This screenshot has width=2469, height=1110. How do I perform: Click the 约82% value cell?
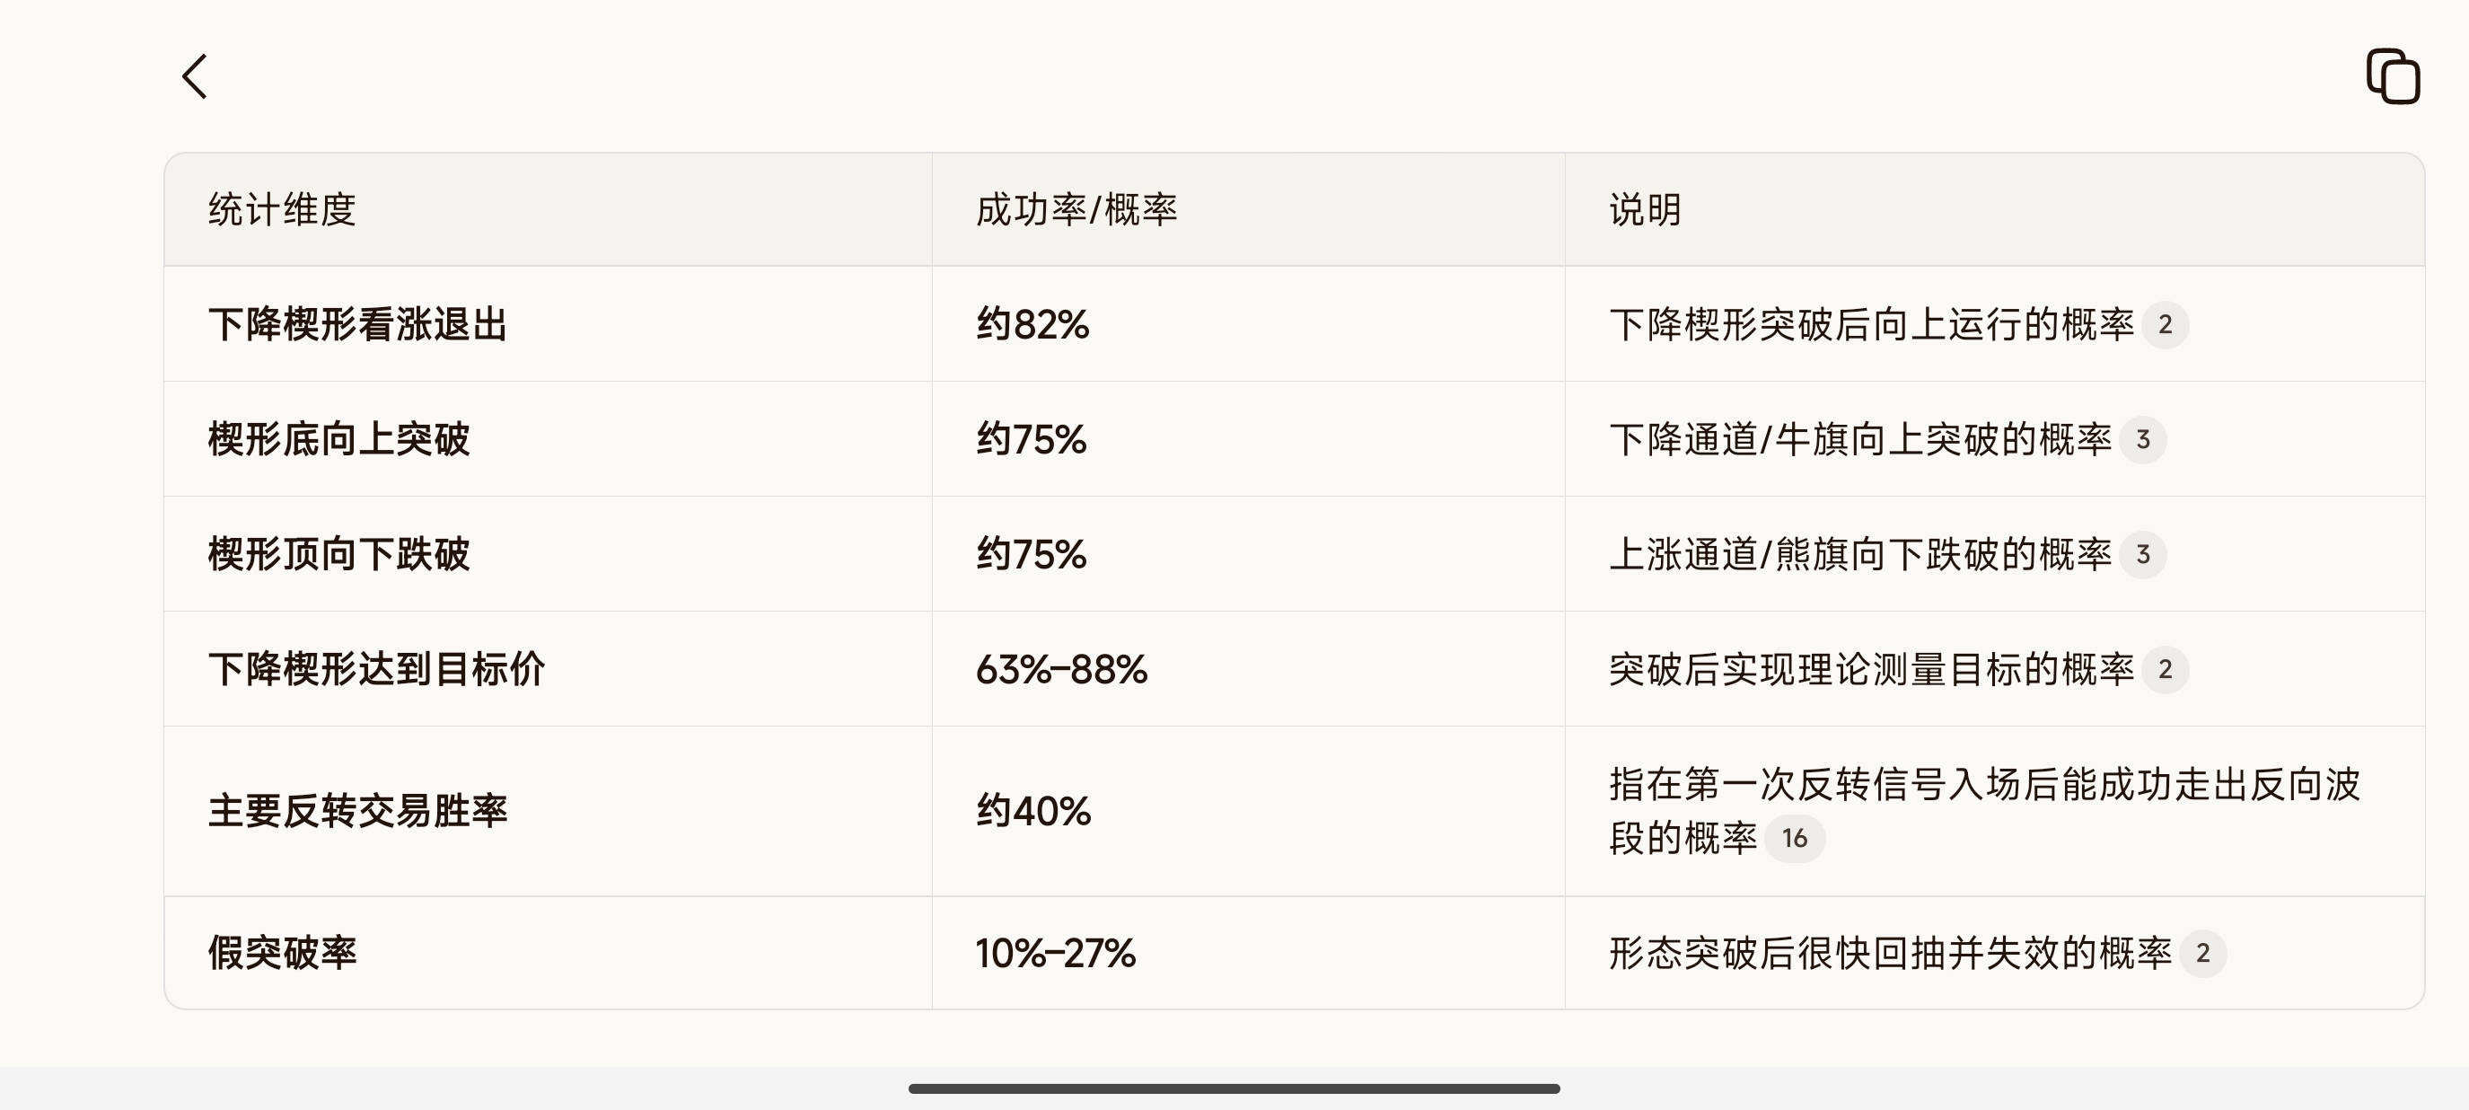[1032, 325]
